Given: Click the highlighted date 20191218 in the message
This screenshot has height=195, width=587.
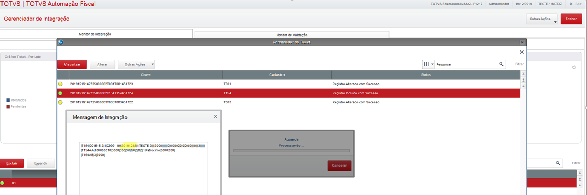Looking at the screenshot, I should tap(129, 146).
